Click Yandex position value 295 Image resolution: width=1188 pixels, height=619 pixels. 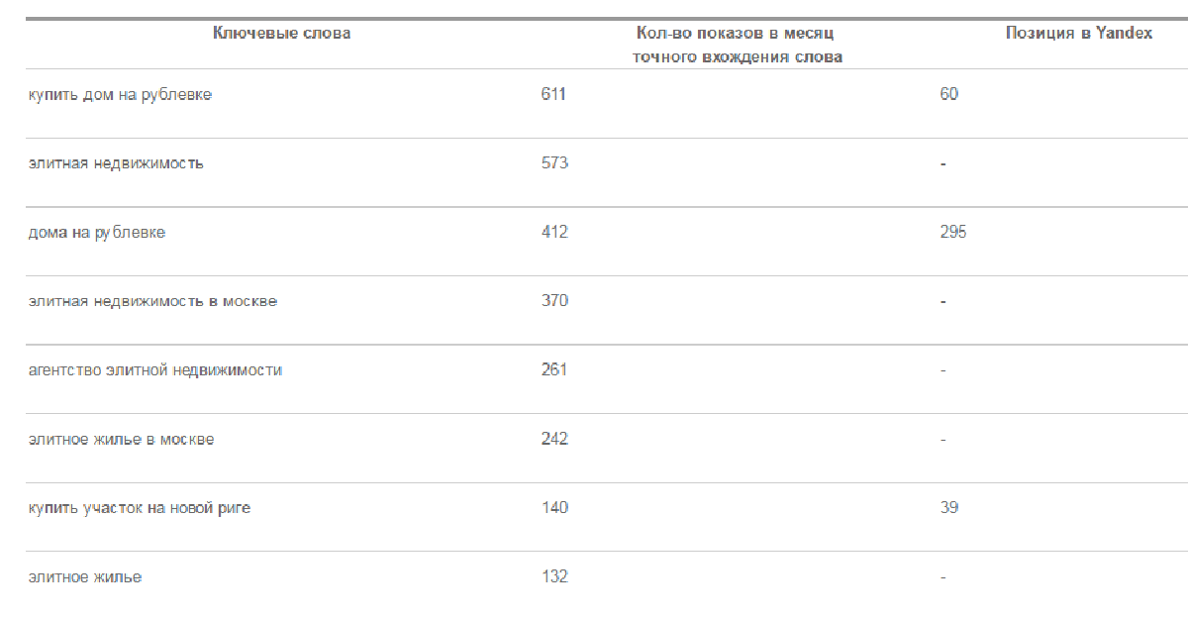point(953,233)
